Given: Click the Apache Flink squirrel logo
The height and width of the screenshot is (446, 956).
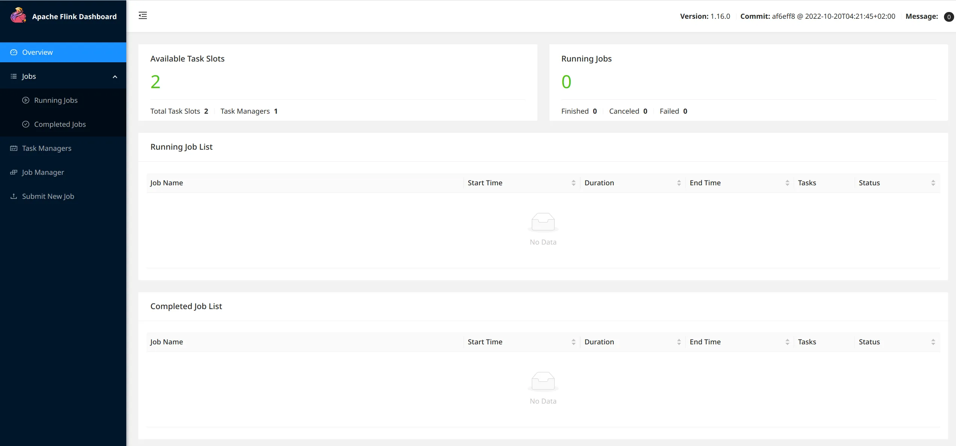Looking at the screenshot, I should coord(18,16).
